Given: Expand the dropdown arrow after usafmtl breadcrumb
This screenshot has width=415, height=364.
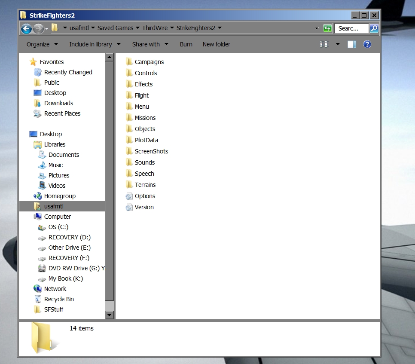Looking at the screenshot, I should pyautogui.click(x=93, y=28).
